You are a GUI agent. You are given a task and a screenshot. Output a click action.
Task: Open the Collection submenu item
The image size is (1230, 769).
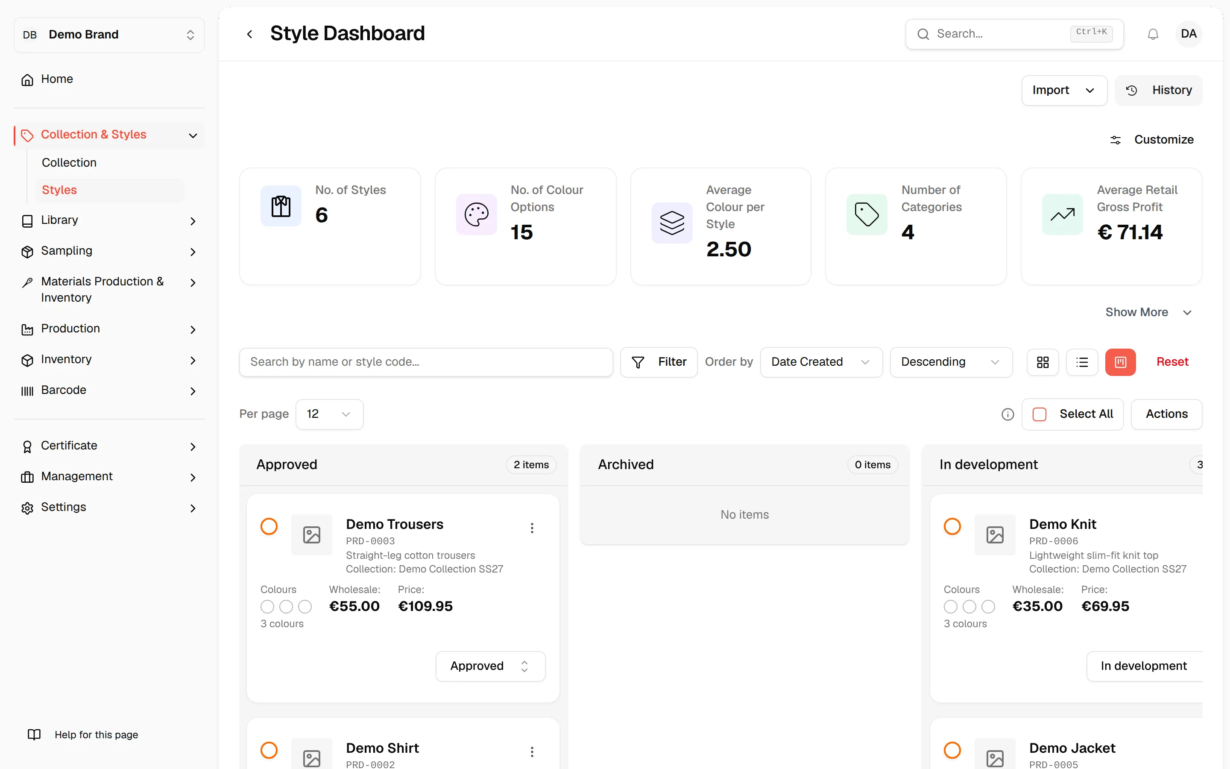pyautogui.click(x=69, y=163)
